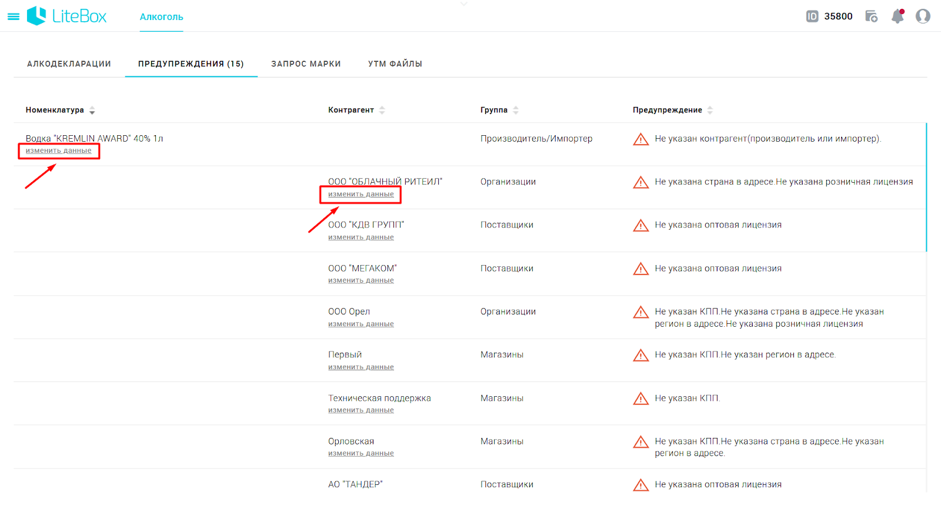Click the LiteBox logo
941x529 pixels.
67,16
